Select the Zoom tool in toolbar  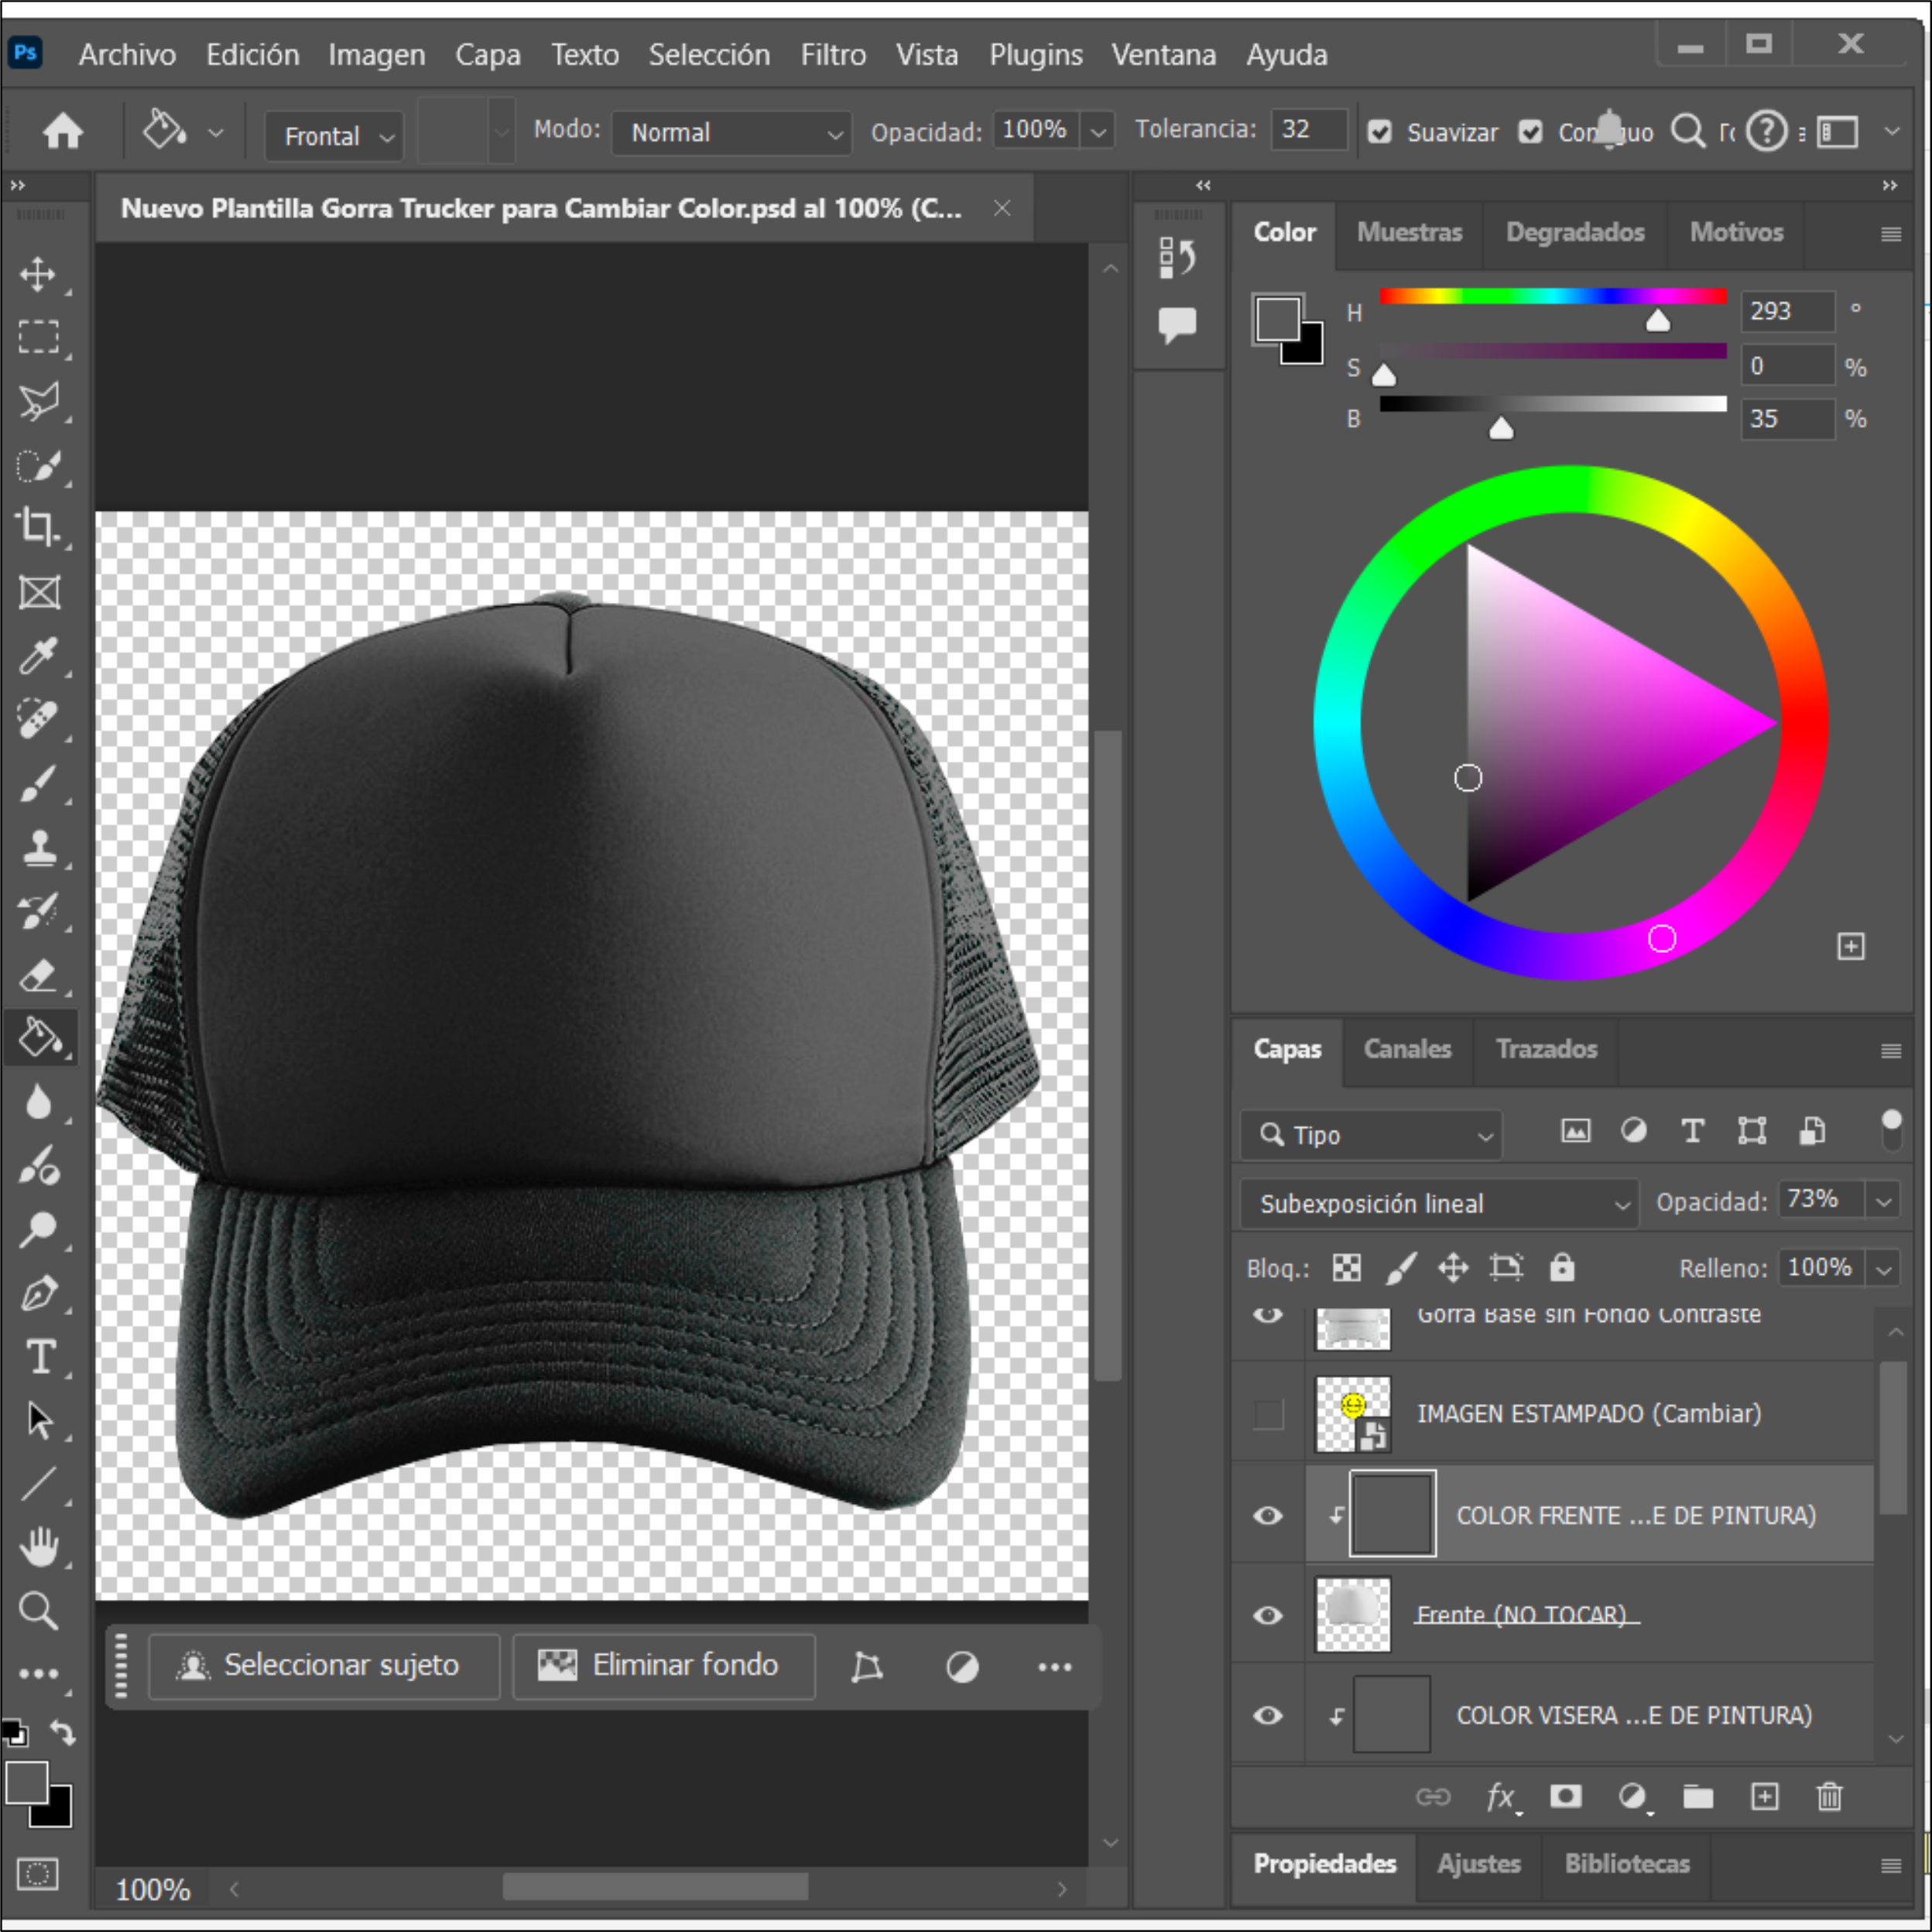coord(38,1611)
